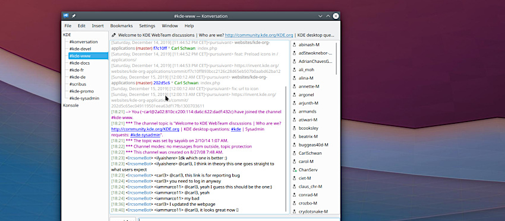Click the pencil icon beside the channel topic
Viewport: 505px width, 221px height.
click(x=113, y=35)
